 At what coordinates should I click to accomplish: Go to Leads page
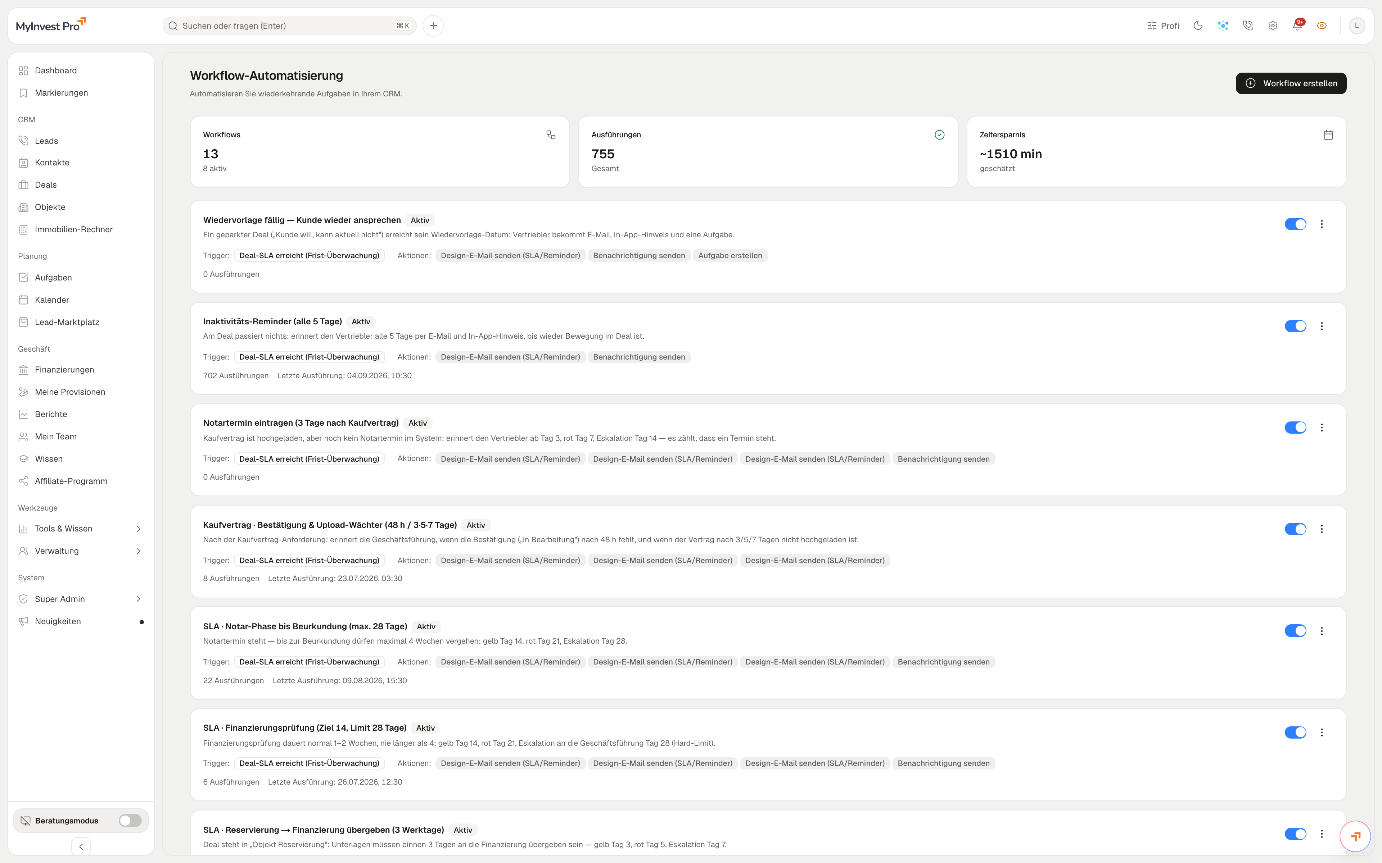point(81,140)
